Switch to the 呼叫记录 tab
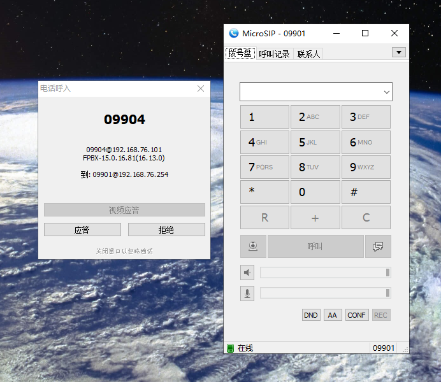Viewport: 441px width, 382px height. [x=274, y=54]
